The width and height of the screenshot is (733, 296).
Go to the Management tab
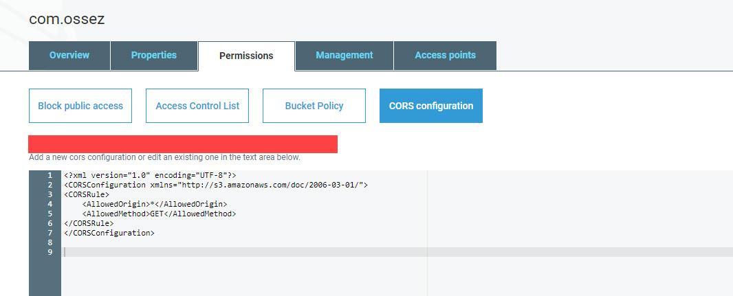coord(344,56)
